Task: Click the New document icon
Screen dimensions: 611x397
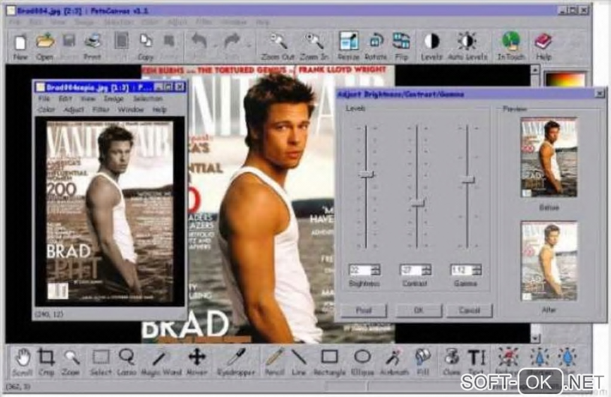Action: 20,42
